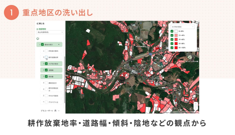Image resolution: width=235 pixels, height=135 pixels.
Task: Click the user avatar icon beside デモユーザー1
Action: pos(55,111)
